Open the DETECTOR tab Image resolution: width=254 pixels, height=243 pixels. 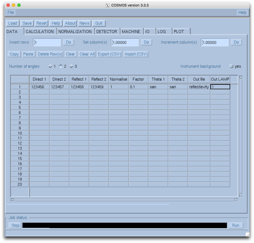point(107,32)
